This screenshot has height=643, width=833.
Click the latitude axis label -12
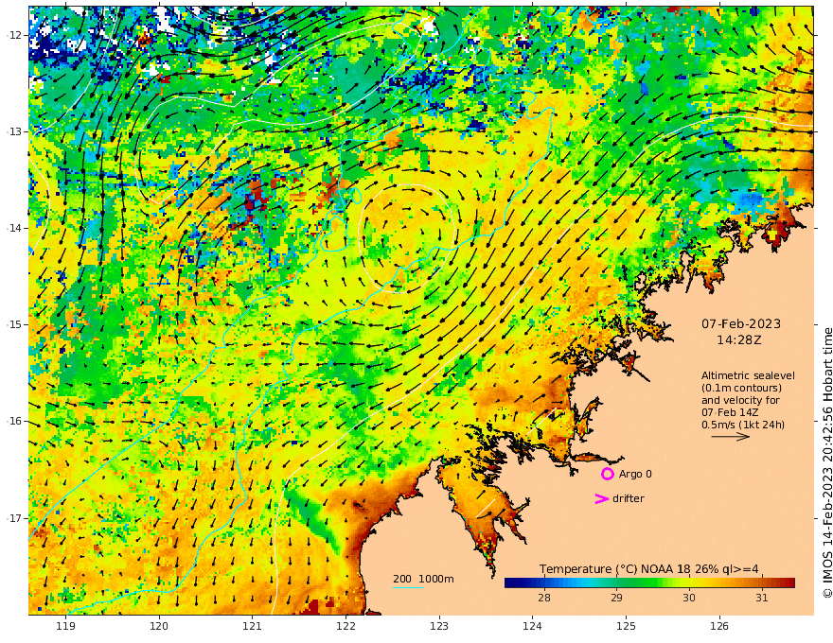14,35
